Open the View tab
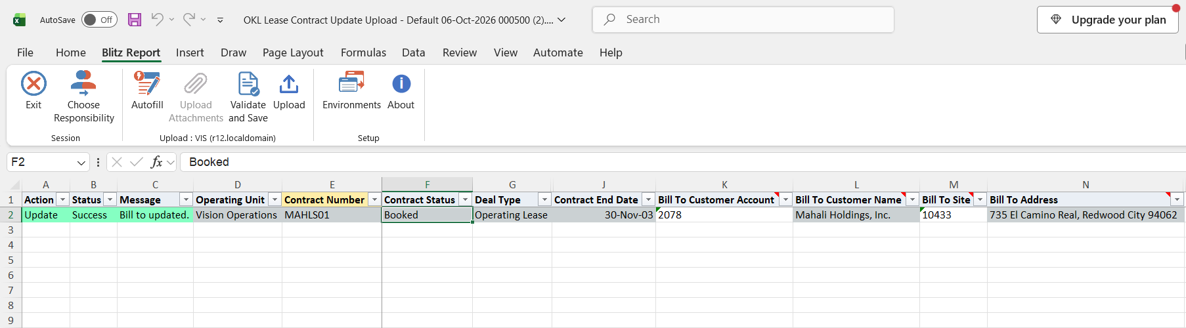Screen dimensions: 1186x328 [x=506, y=52]
